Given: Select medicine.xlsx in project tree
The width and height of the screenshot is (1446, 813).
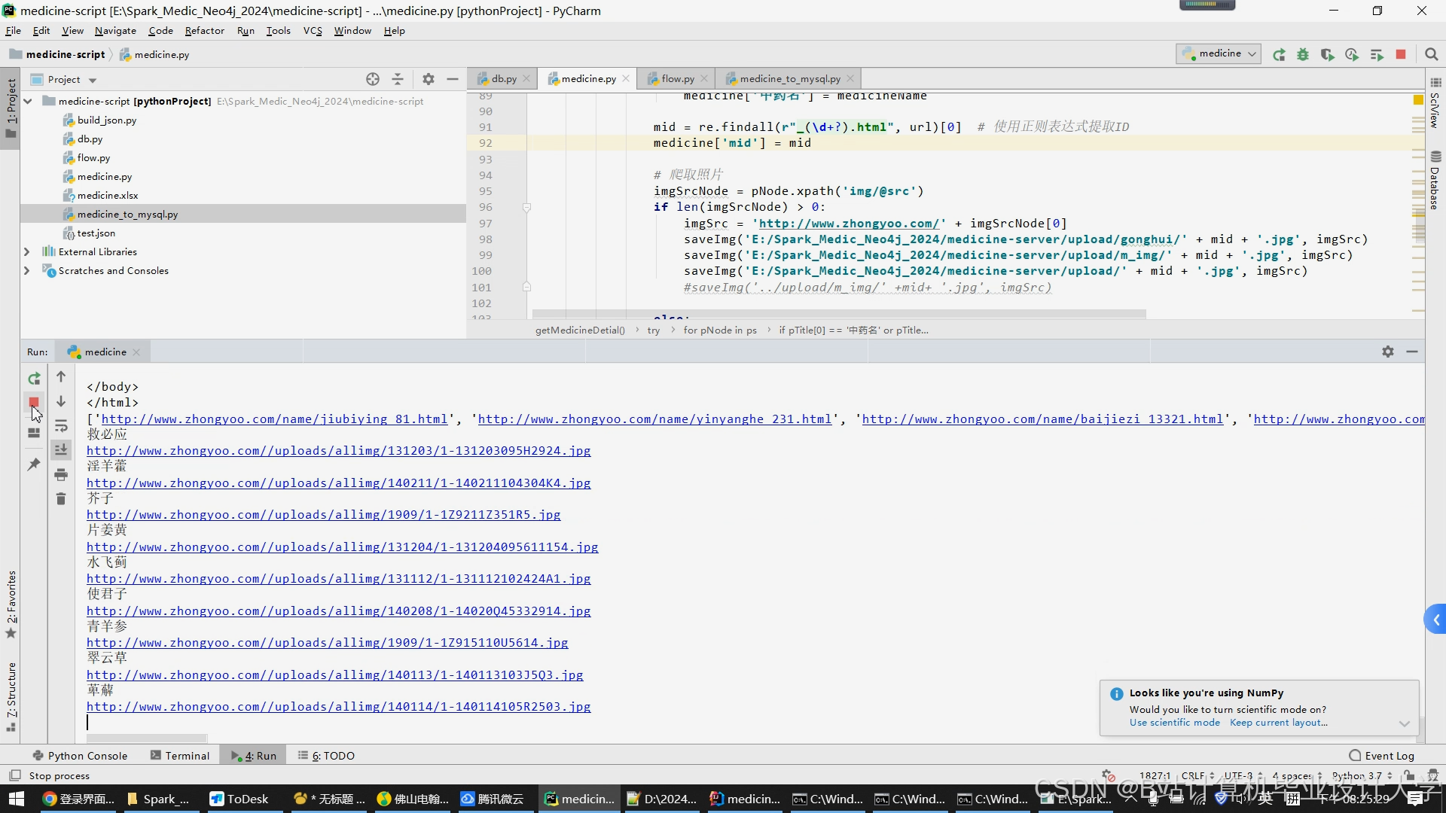Looking at the screenshot, I should (108, 195).
